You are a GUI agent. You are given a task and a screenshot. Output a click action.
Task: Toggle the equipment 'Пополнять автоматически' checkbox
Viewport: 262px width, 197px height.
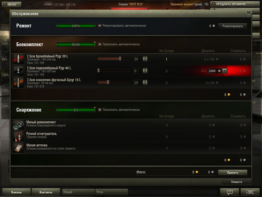coord(100,110)
